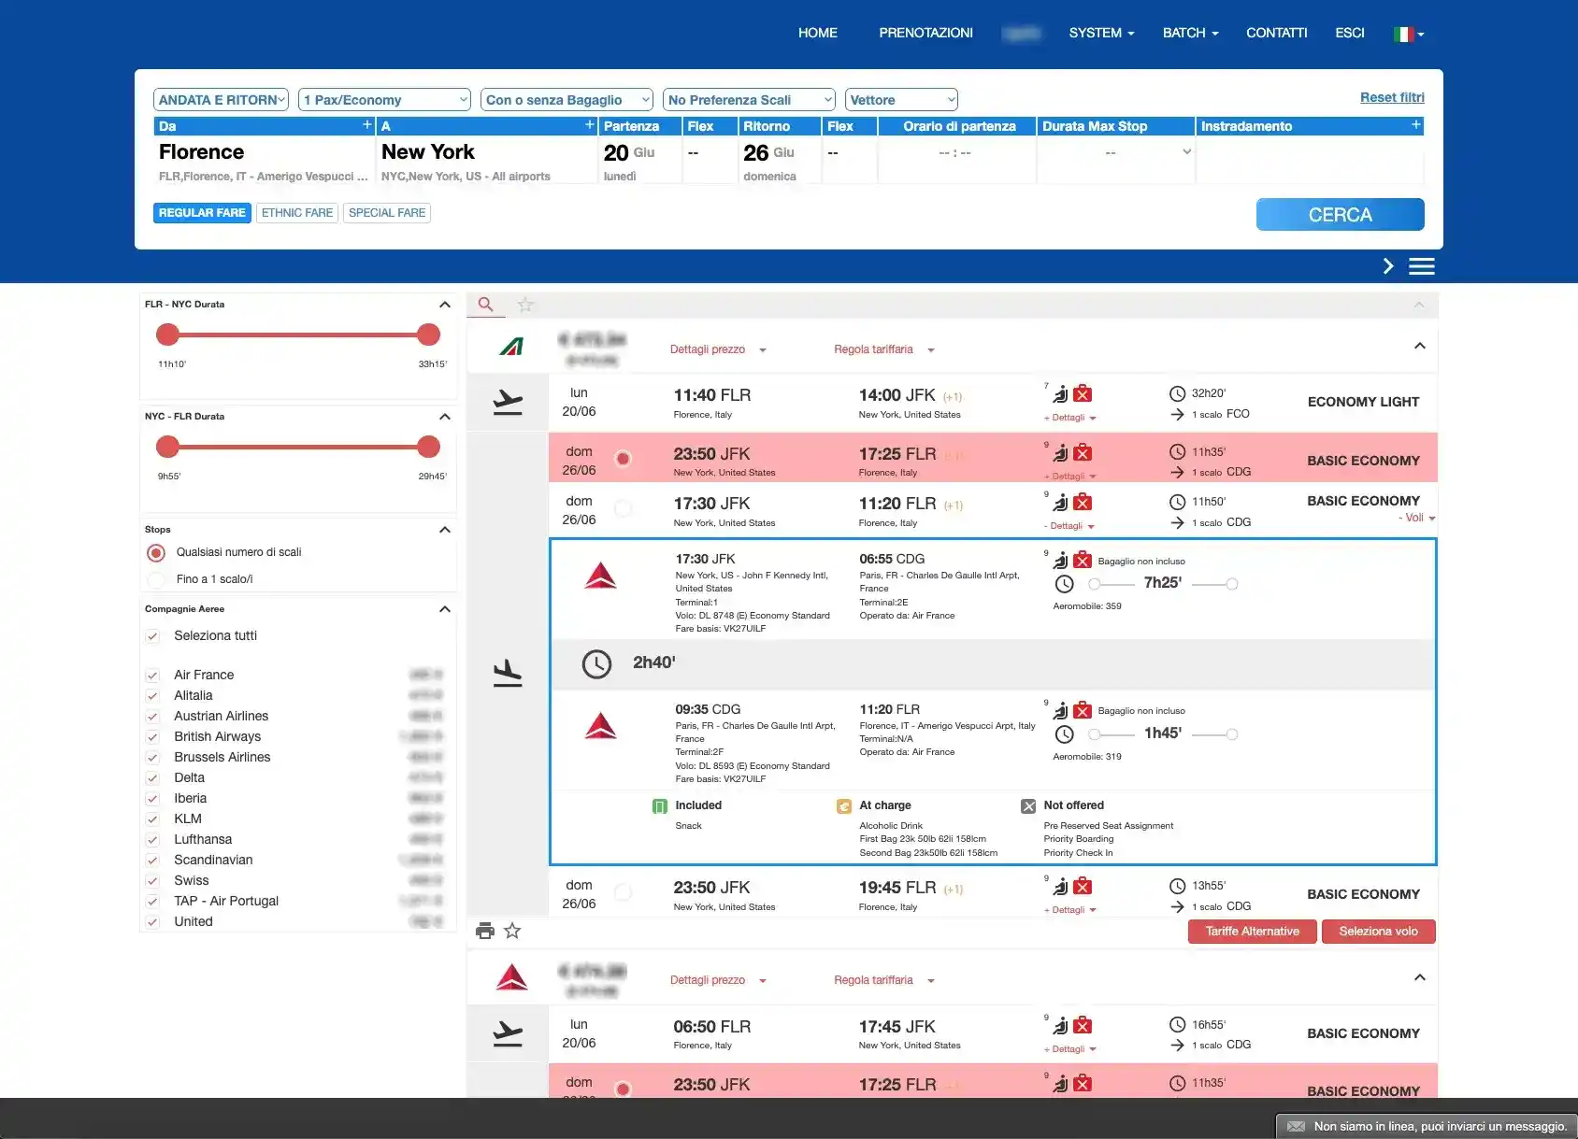Click the CERCA search button
Screen dimensions: 1578x1139
[1339, 215]
